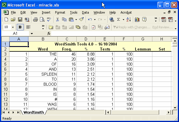Open the AutoSum functions dropdown arrow
179x122 pixels.
tap(123, 19)
